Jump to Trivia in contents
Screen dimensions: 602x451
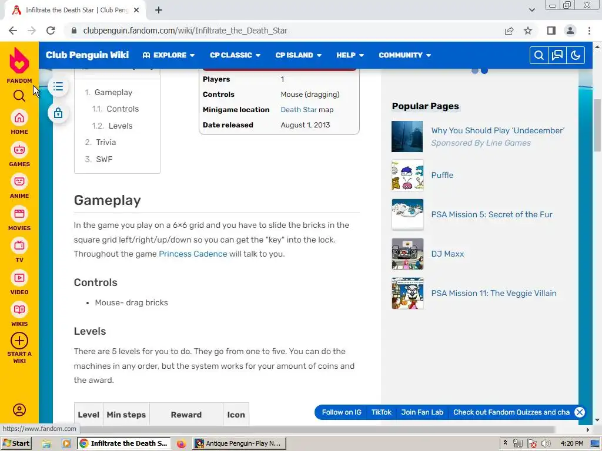coord(106,142)
